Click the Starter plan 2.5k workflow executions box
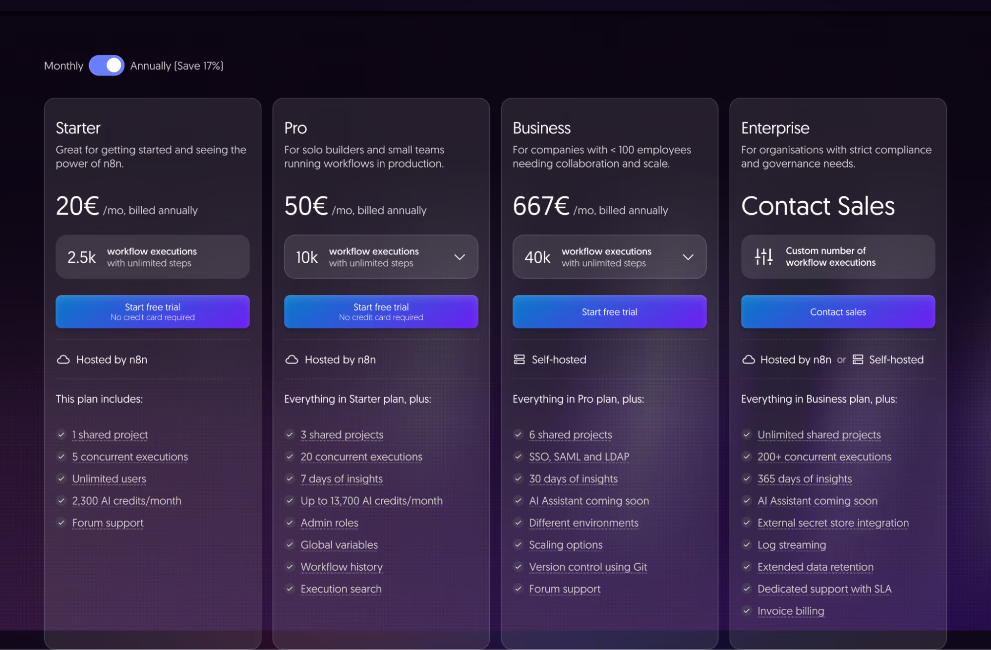This screenshot has width=991, height=650. [x=153, y=257]
